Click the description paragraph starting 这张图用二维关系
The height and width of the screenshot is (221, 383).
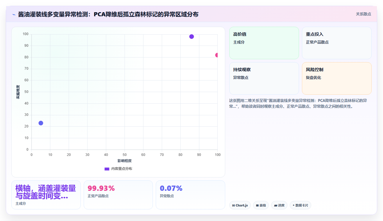(298, 103)
